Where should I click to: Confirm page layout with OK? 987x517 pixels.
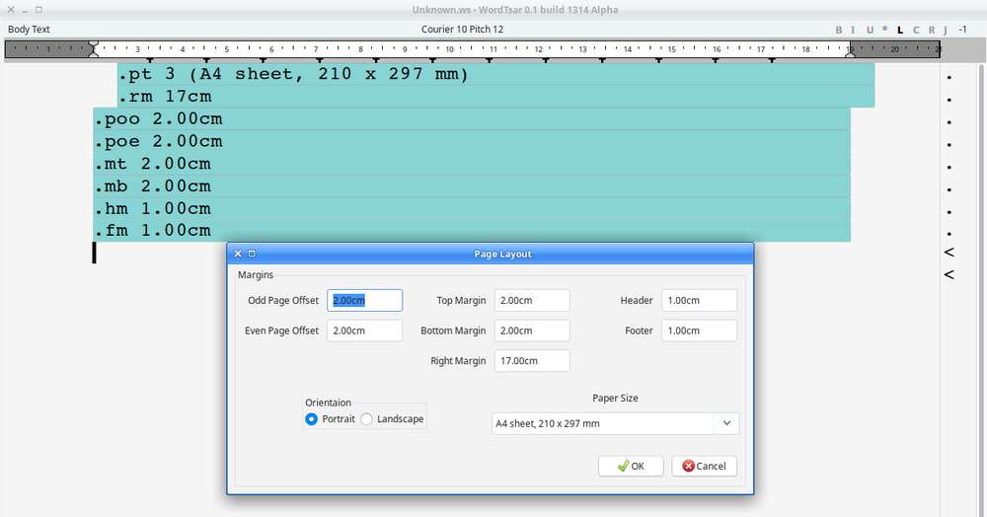tap(631, 466)
